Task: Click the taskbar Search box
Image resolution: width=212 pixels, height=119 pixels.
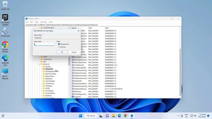Action: tap(91, 116)
